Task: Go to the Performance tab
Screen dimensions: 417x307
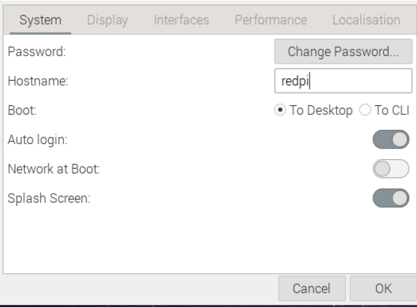Action: pos(271,20)
